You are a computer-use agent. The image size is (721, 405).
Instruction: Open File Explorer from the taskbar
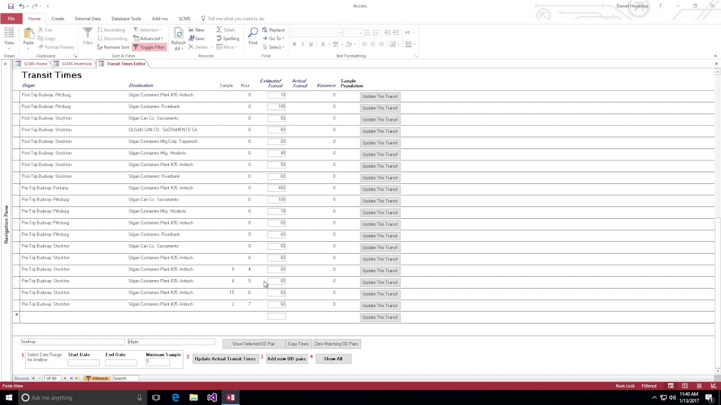(193, 398)
